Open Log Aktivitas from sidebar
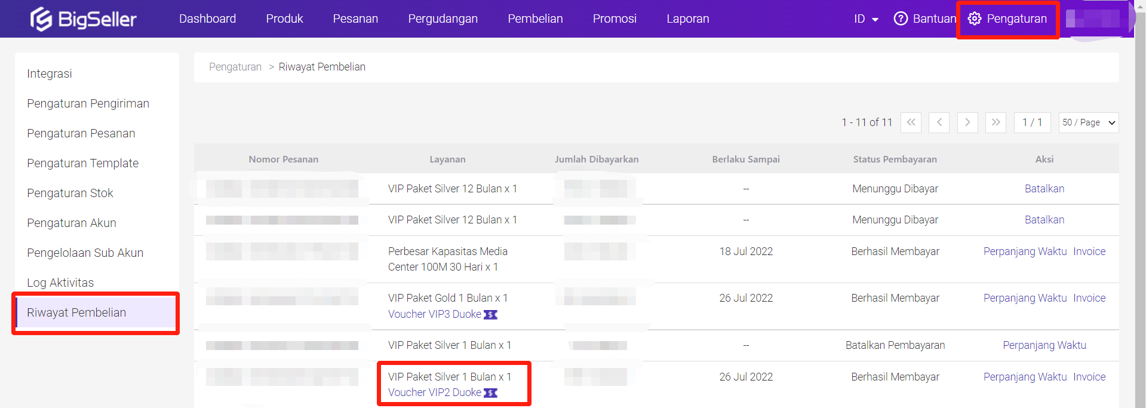 pyautogui.click(x=60, y=283)
